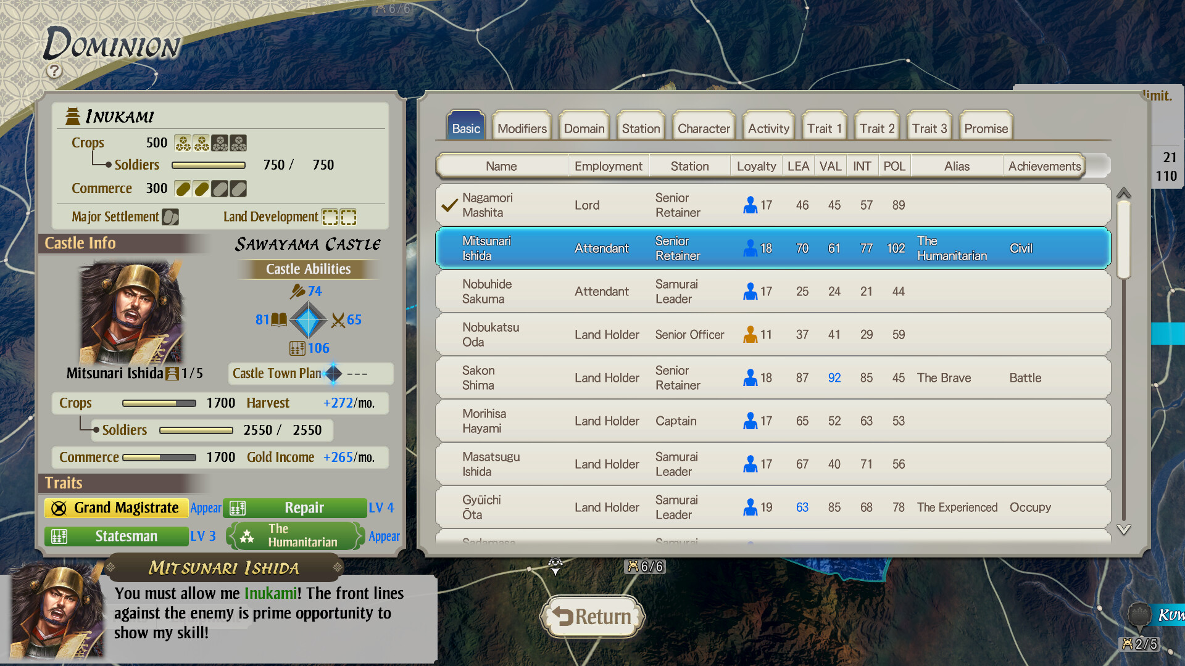1185x666 pixels.
Task: Toggle the checkmark next to Nagamori Mashita
Action: [449, 204]
